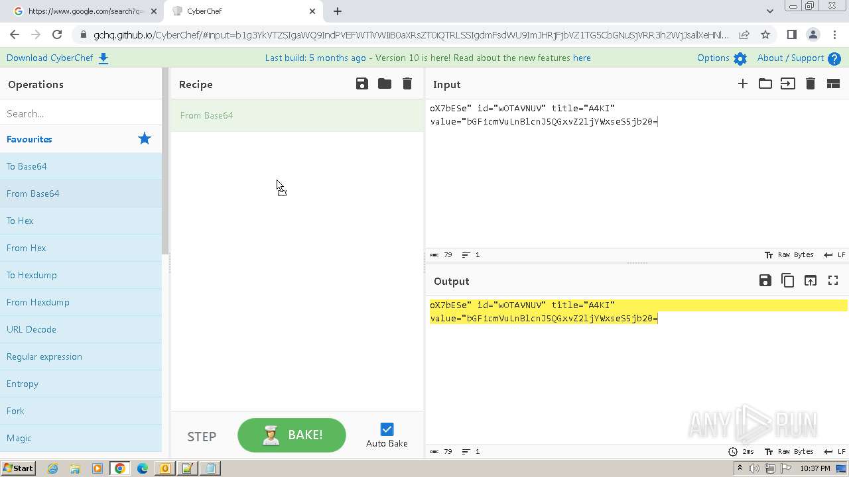Toggle the browser side panel
The height and width of the screenshot is (477, 849).
[x=791, y=34]
